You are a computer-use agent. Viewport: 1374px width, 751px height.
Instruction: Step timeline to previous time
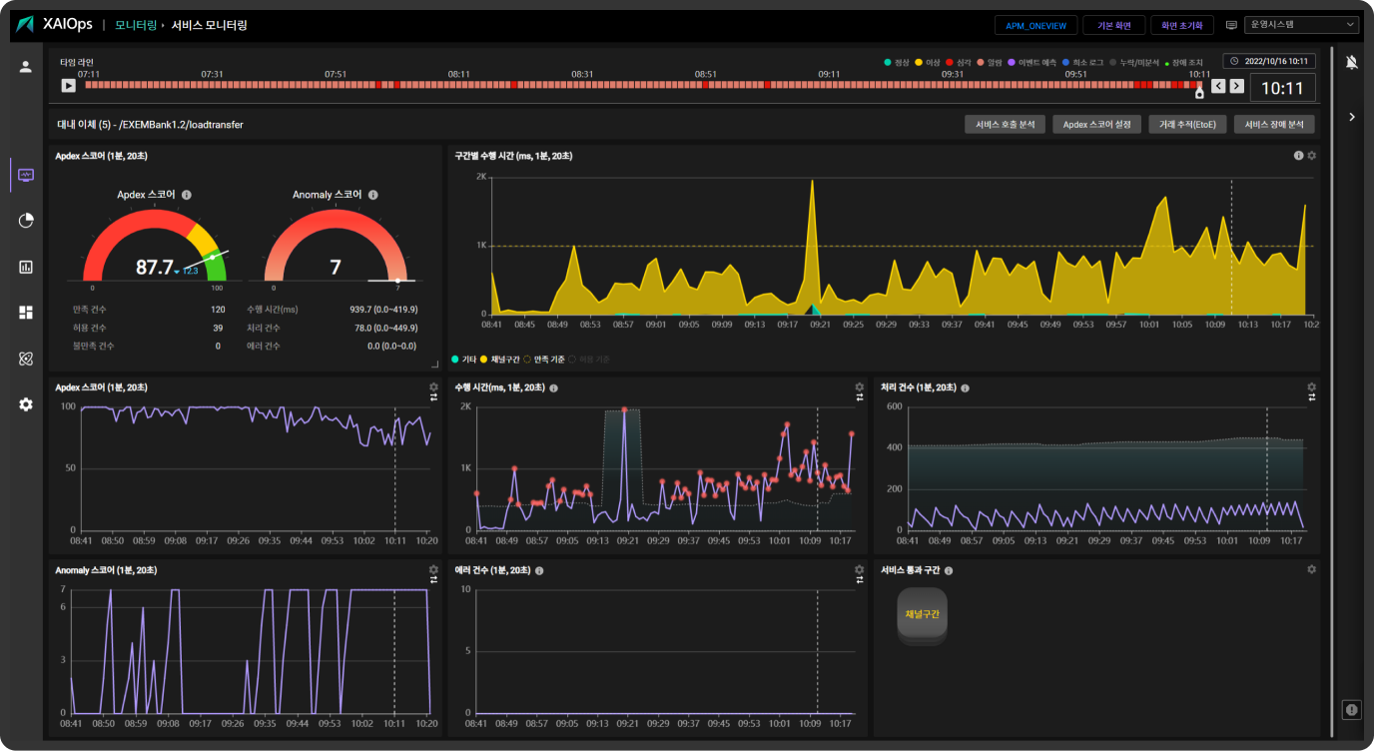pos(1218,86)
